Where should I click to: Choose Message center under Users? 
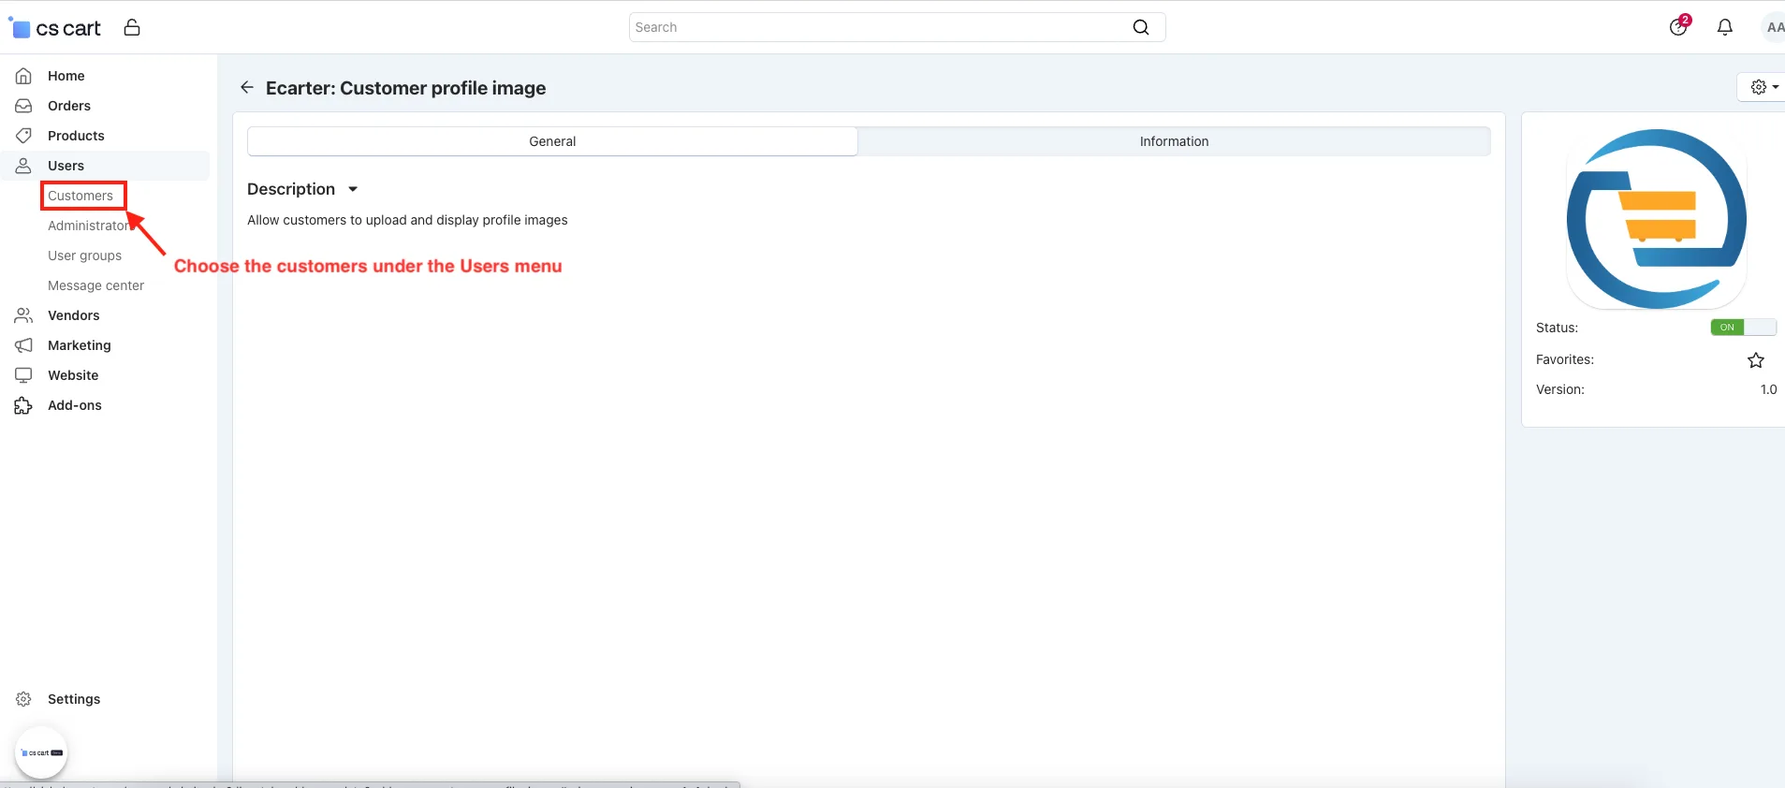point(96,285)
